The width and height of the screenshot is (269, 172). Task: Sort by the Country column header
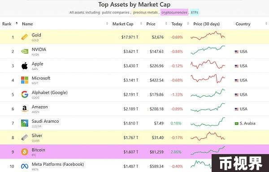coord(243,24)
